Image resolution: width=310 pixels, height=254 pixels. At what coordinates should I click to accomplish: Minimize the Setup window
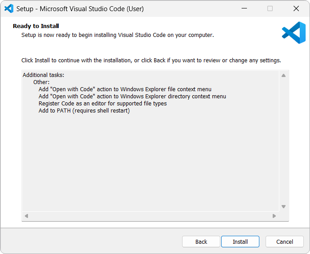244,8
